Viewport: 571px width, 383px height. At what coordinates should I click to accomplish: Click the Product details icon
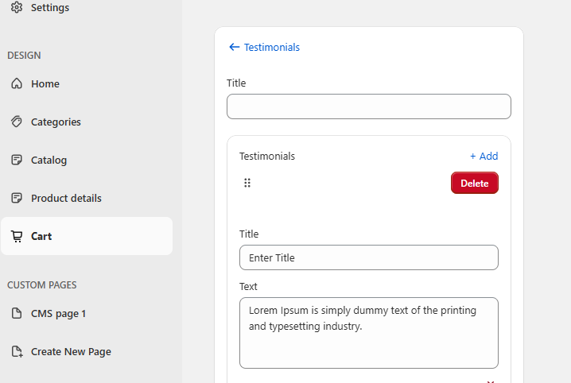tap(17, 198)
